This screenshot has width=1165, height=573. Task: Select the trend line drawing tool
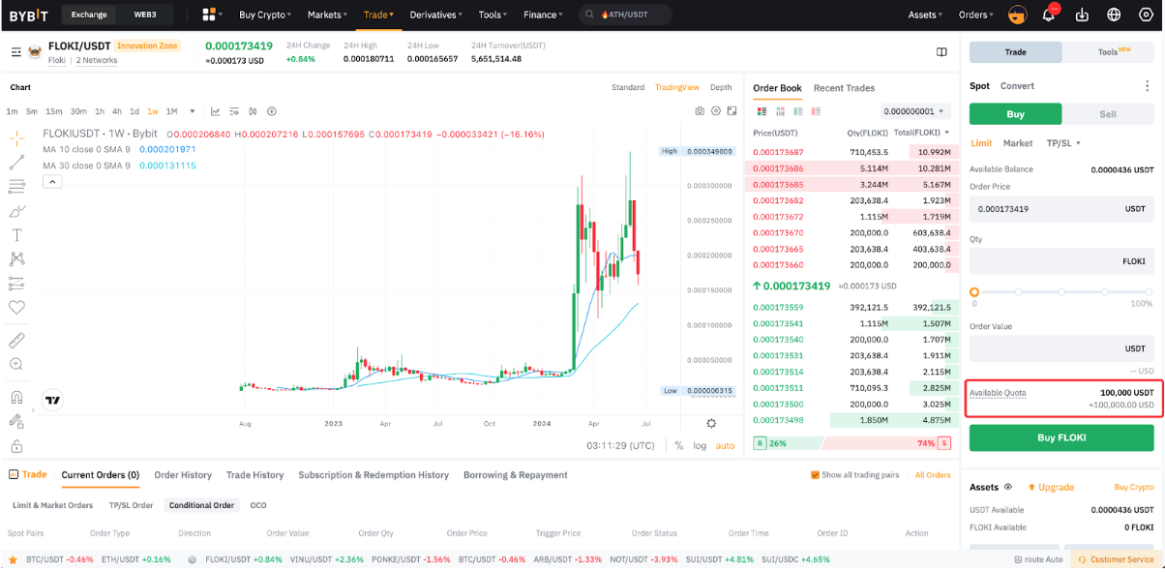[16, 162]
